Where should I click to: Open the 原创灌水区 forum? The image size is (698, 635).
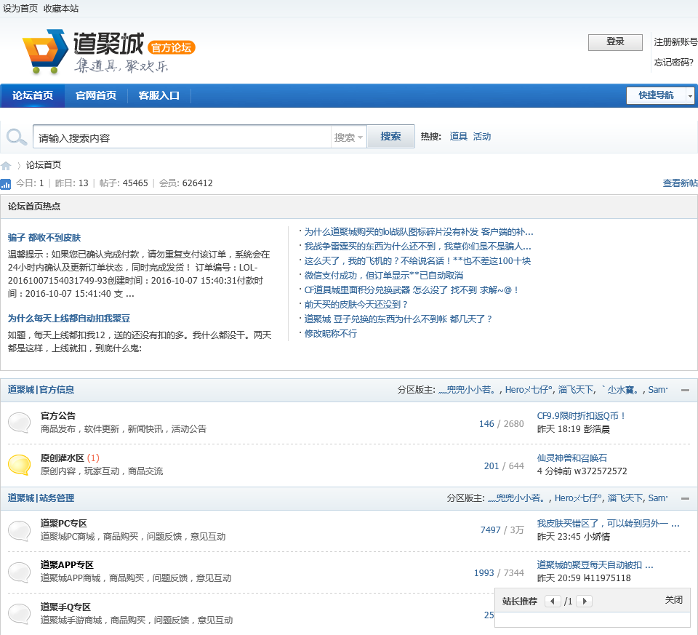tap(62, 458)
